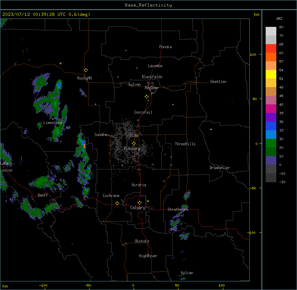Click the red 65 dBZ legend swatch

coord(271,49)
